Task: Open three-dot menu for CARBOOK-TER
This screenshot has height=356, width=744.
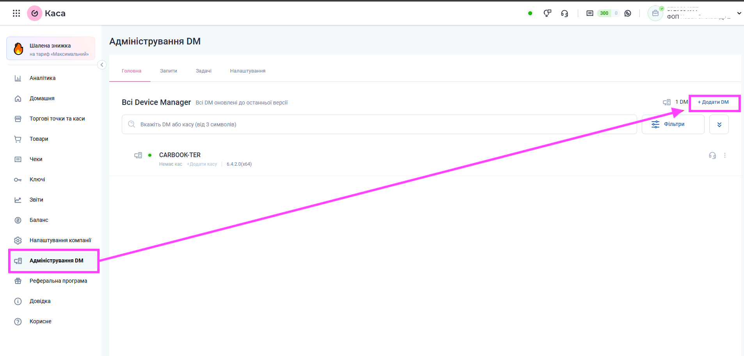Action: coord(725,156)
